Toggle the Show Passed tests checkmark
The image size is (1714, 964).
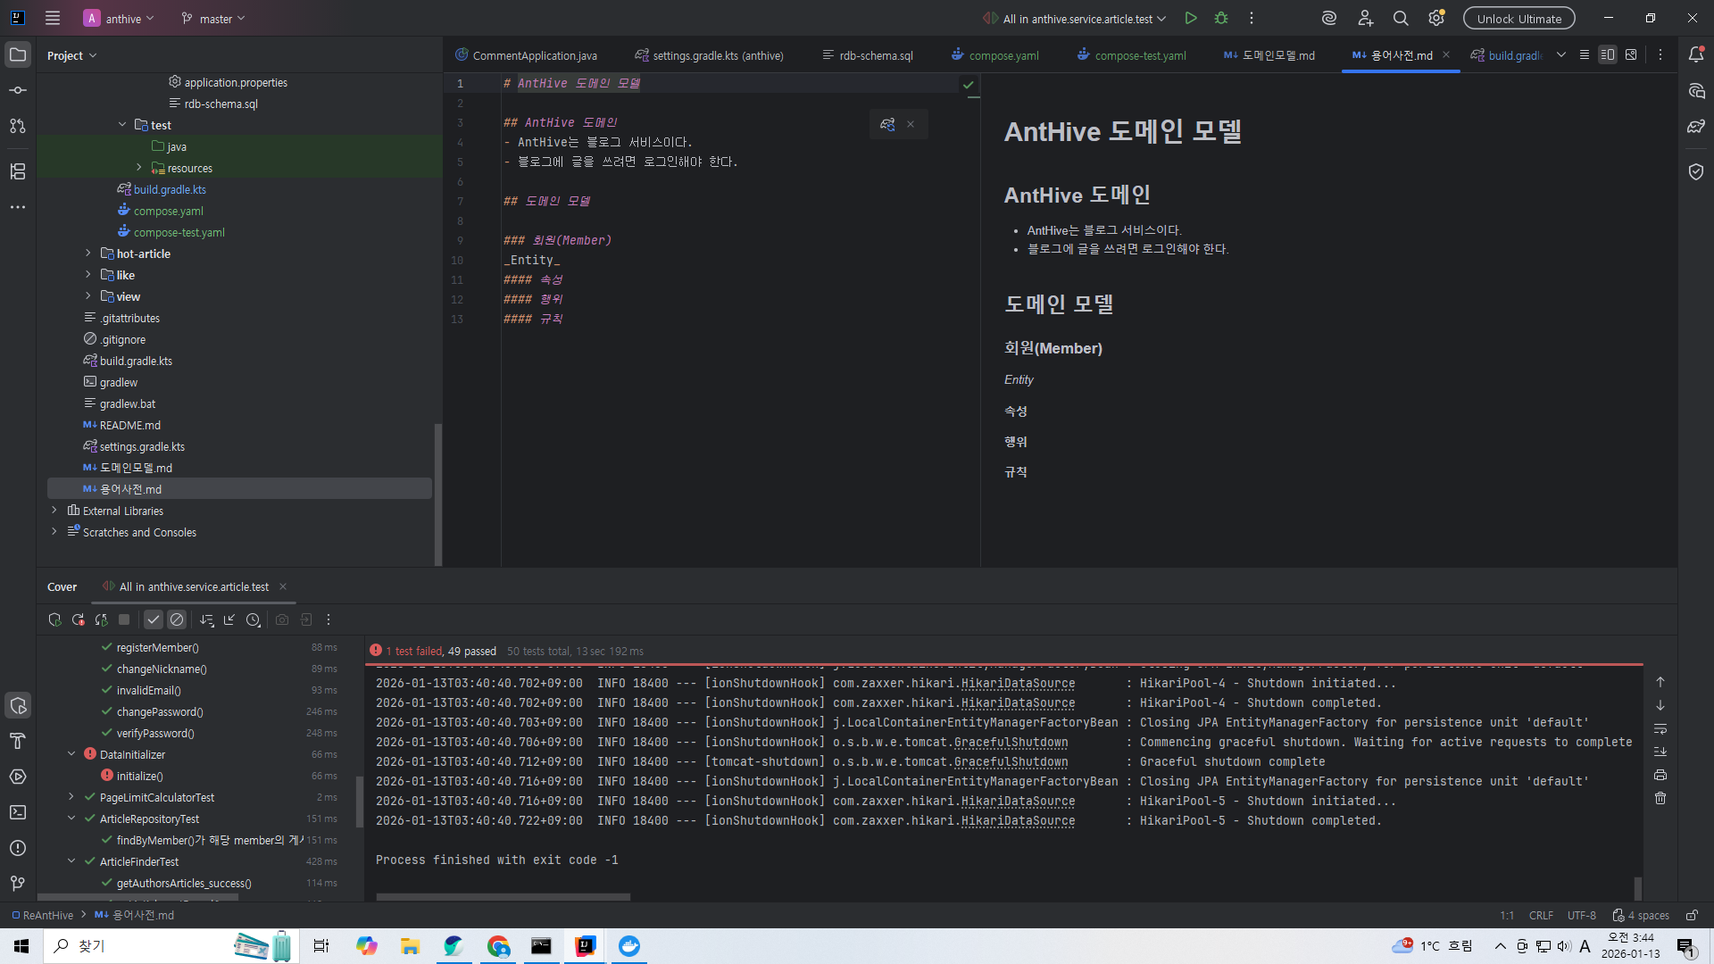(x=154, y=619)
